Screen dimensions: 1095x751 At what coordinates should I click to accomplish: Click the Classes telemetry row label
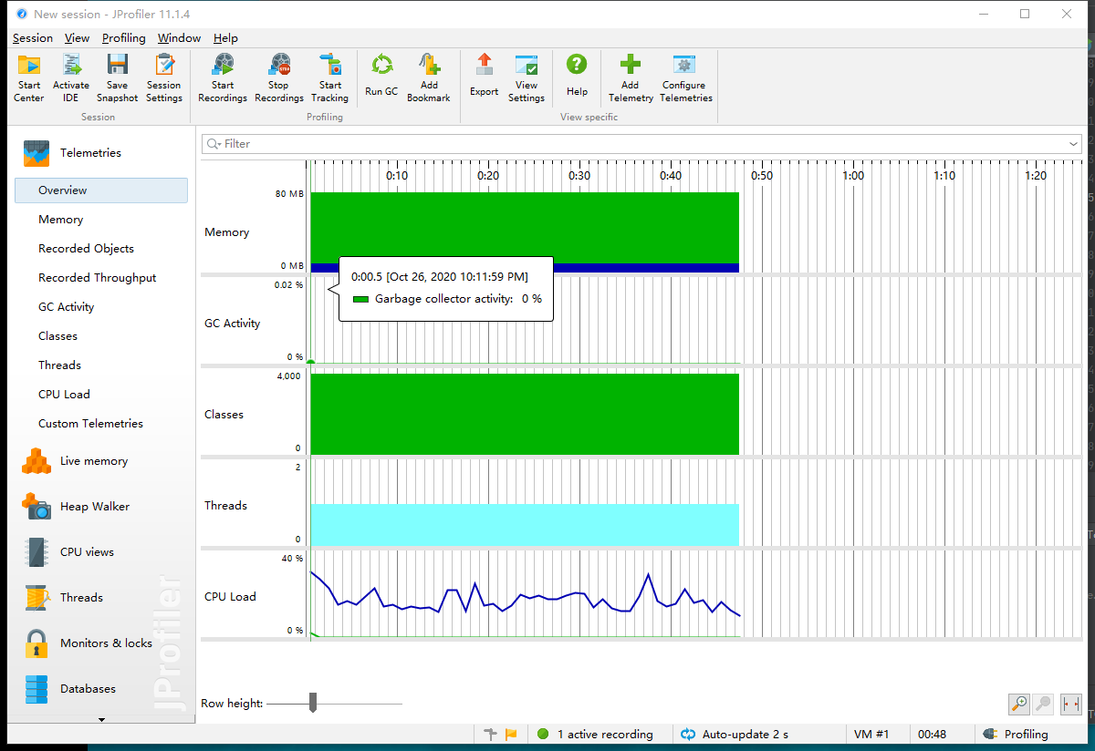pyautogui.click(x=224, y=415)
